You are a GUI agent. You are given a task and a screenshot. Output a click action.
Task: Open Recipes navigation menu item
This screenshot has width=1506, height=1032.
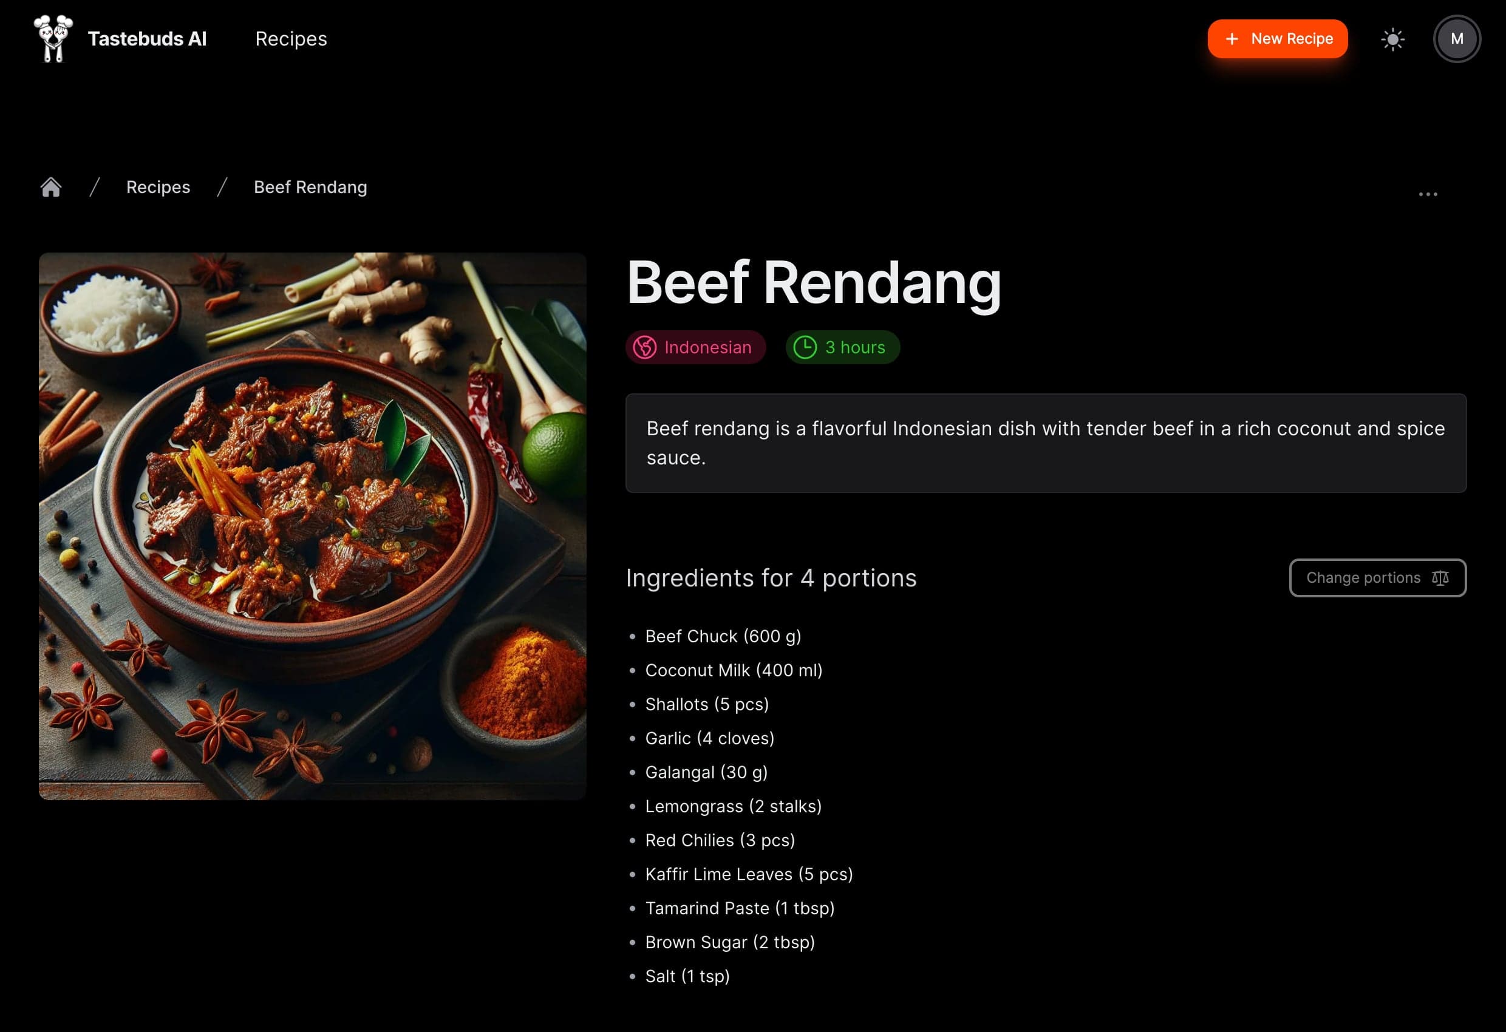290,38
